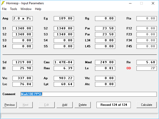159x119 pixels.
Task: Click the second Par 23.50 field
Action: point(105,34)
